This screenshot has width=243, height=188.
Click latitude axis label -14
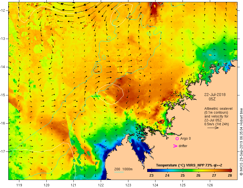tap(3, 67)
